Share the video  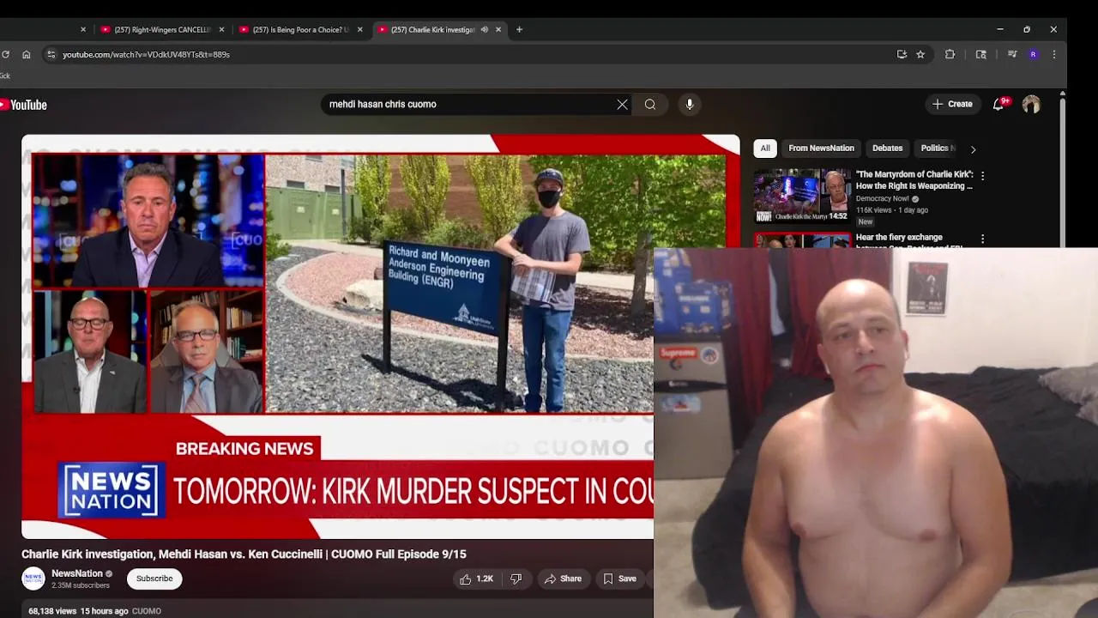(563, 579)
